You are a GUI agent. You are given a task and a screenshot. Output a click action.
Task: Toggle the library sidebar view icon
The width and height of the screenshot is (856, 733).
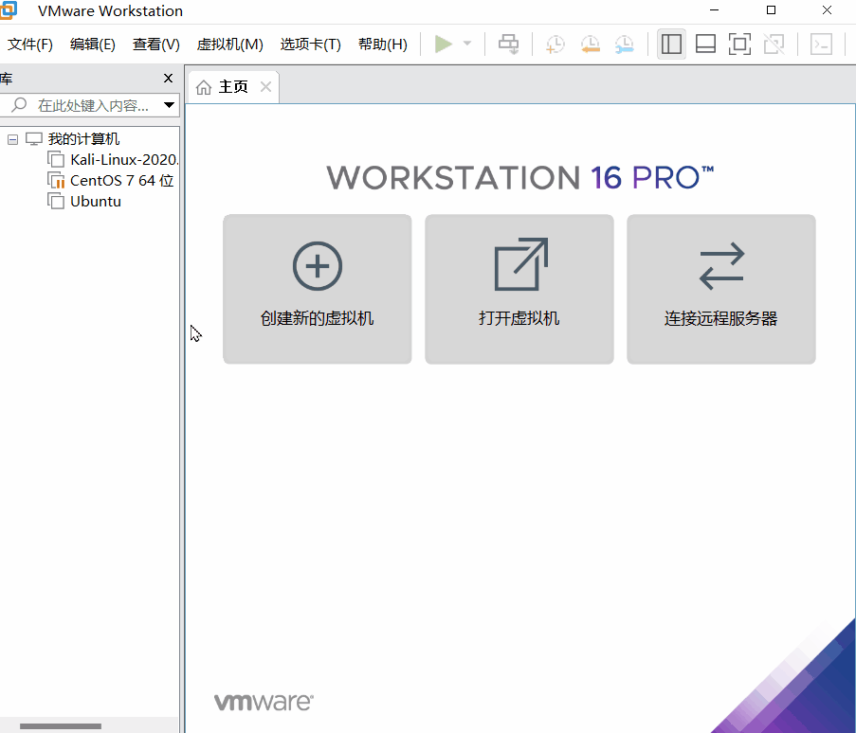click(x=671, y=44)
